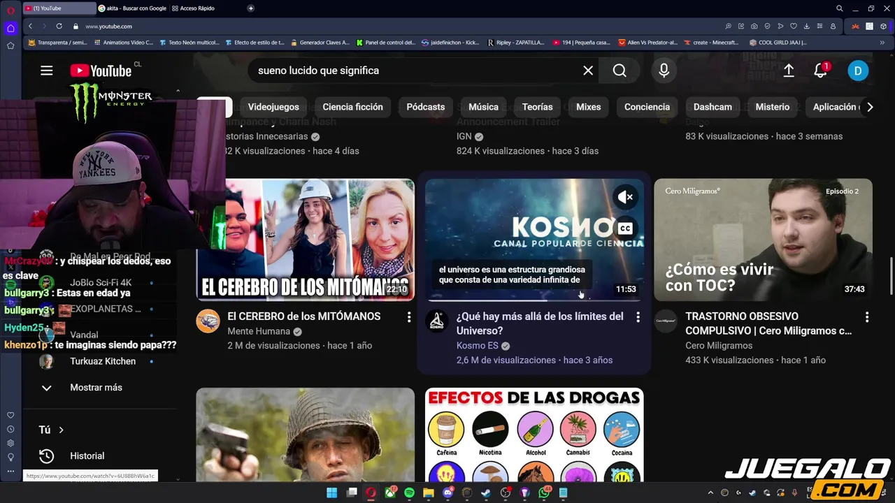Select the Música filter chip

point(483,107)
